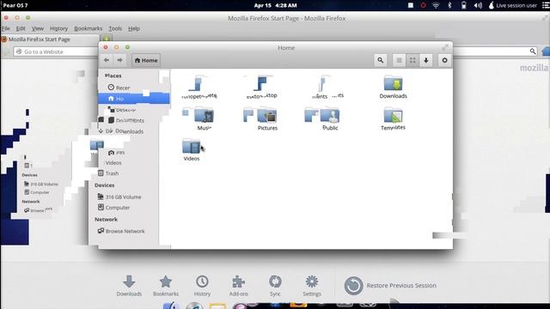This screenshot has width=550, height=309.
Task: Open Live session user menu
Action: [x=513, y=5]
